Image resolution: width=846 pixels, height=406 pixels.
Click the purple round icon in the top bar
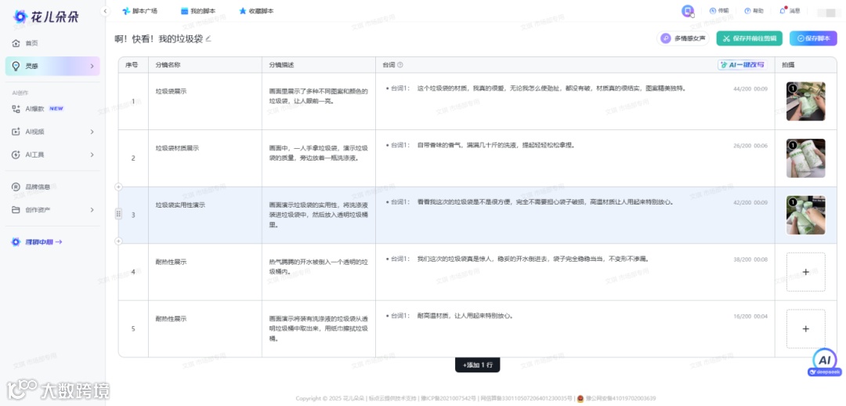[687, 11]
